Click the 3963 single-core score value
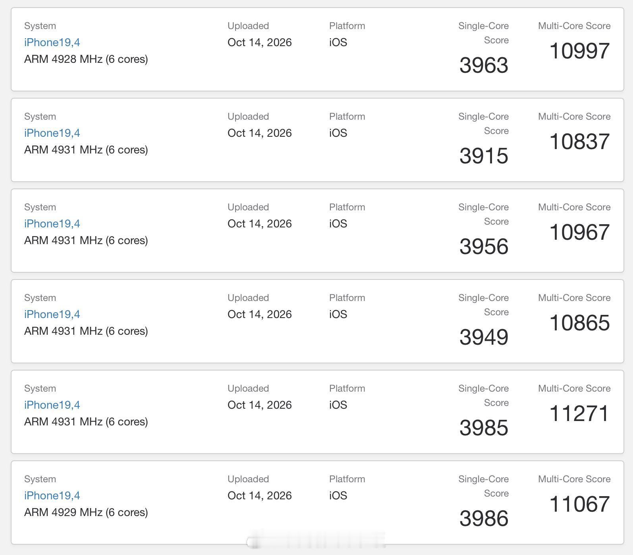Viewport: 633px width, 555px height. coord(484,65)
